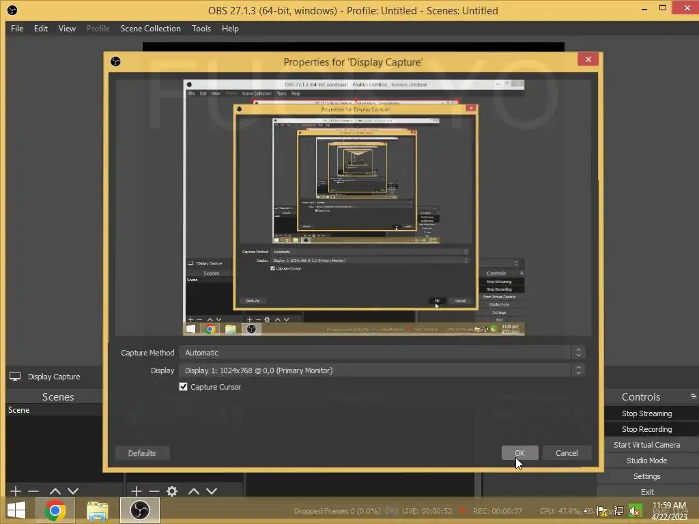Viewport: 699px width, 524px height.
Task: Click the OBS Studio taskbar icon
Action: [140, 510]
